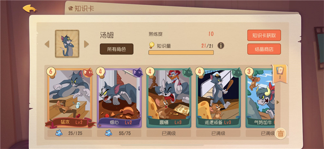
Task: Tap the trash can icon
Action: coord(280,134)
